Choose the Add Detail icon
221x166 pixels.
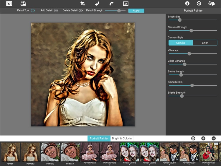tap(56, 10)
